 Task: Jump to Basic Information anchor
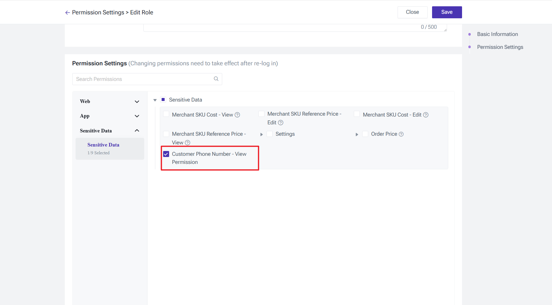[497, 34]
